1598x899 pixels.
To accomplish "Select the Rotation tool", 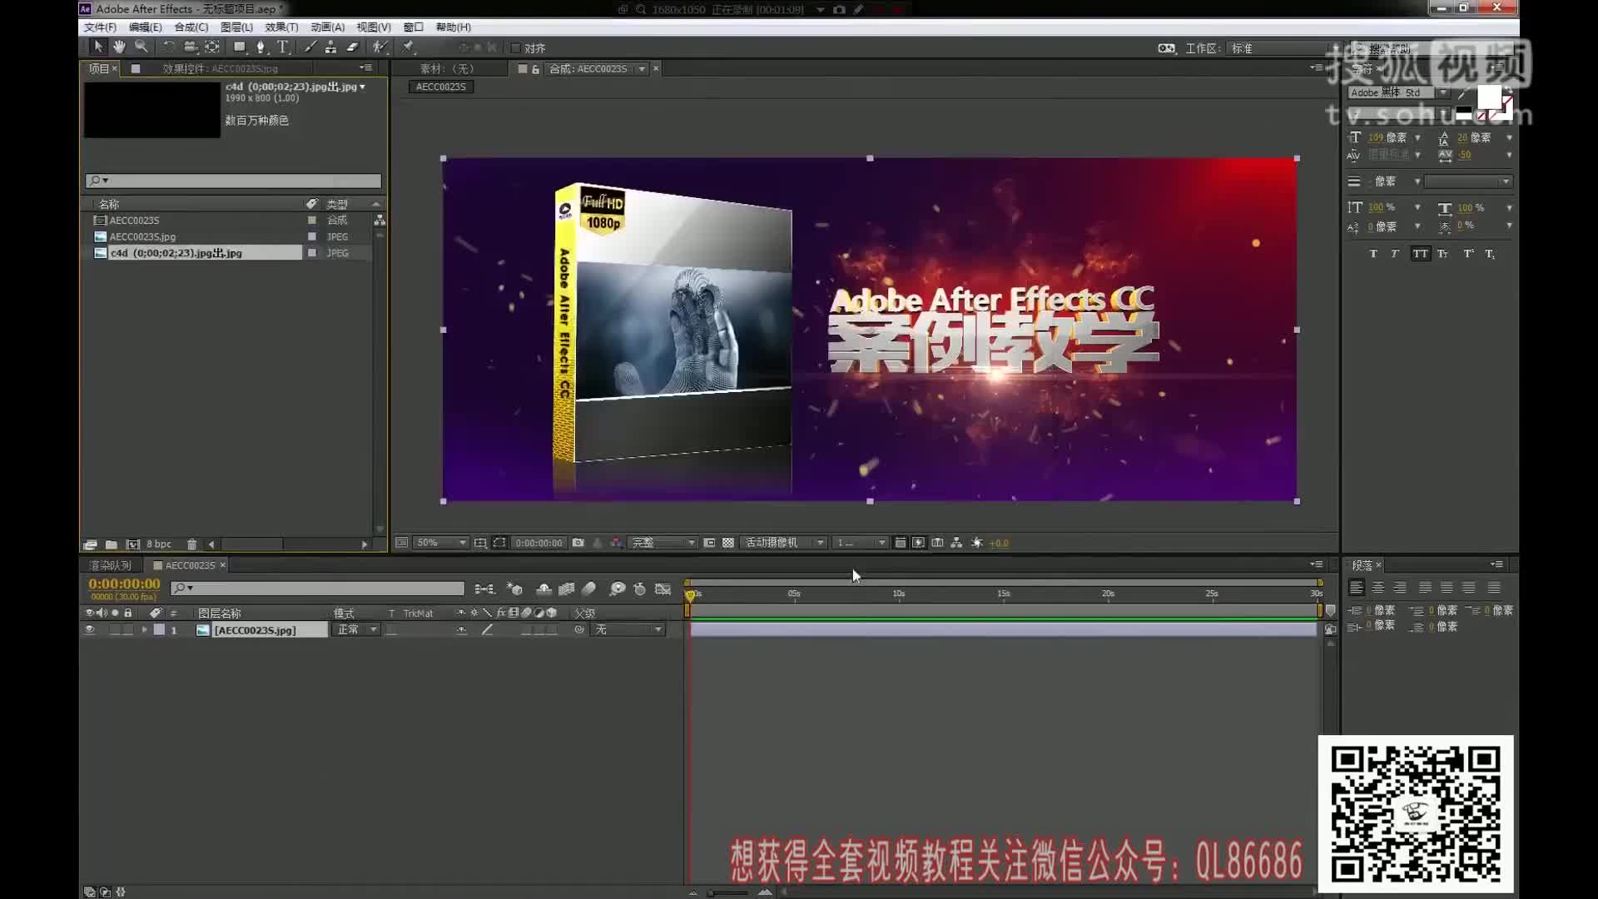I will click(168, 47).
